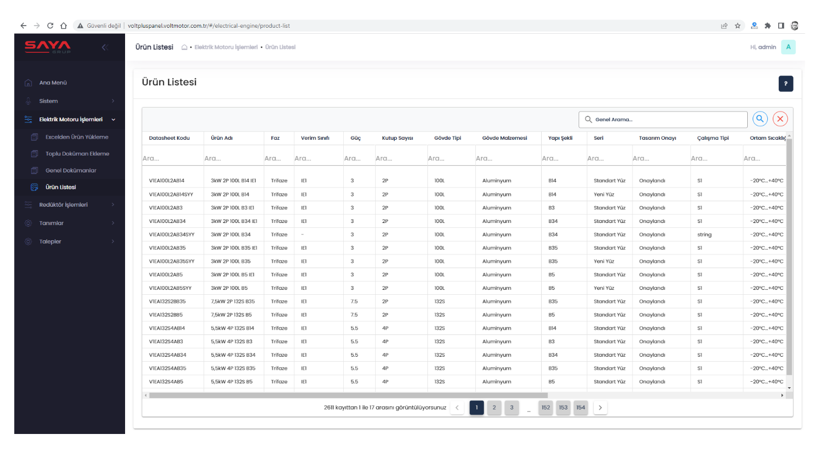The height and width of the screenshot is (453, 819).
Task: Click the horizontal table scrollbar
Action: (x=348, y=395)
